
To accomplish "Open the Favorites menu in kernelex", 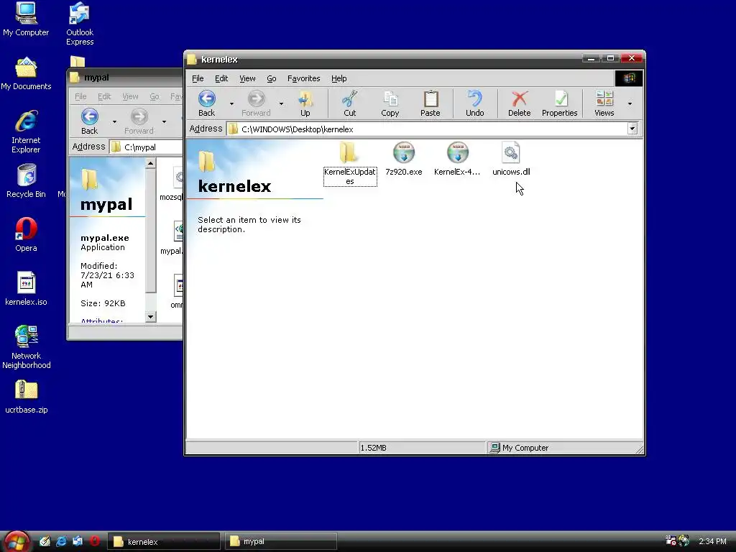I will click(x=304, y=78).
